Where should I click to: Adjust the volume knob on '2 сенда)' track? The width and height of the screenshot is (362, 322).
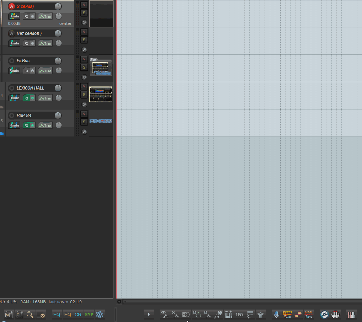click(x=58, y=6)
